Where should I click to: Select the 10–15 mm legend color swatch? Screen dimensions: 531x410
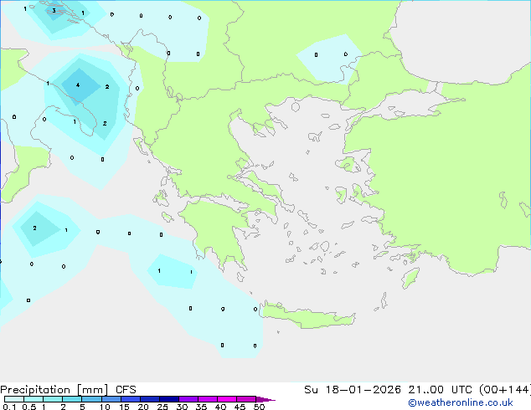point(111,399)
